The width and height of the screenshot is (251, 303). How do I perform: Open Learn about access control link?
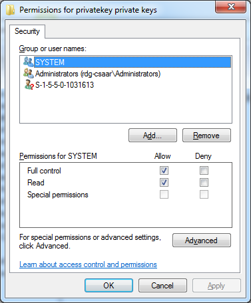(88, 264)
